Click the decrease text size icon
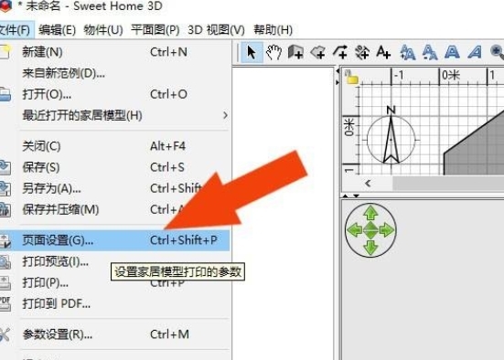Image resolution: width=504 pixels, height=360 pixels. click(x=429, y=52)
